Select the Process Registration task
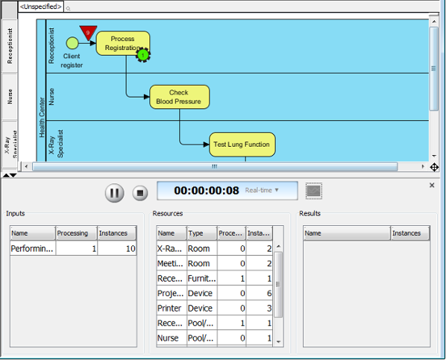 (x=123, y=43)
